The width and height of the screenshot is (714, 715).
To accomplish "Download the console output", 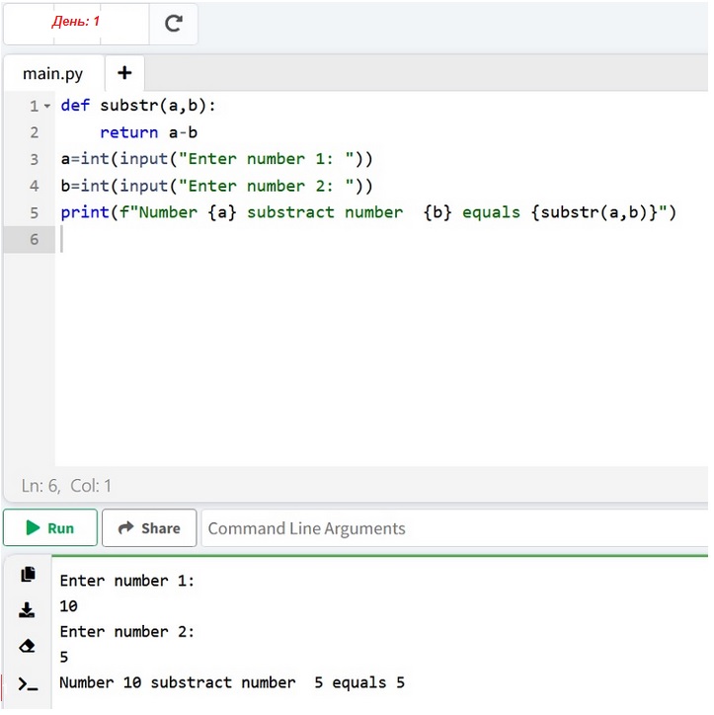I will point(28,610).
